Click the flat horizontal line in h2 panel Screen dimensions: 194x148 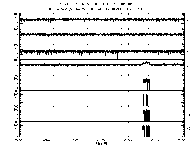click(x=162, y=81)
